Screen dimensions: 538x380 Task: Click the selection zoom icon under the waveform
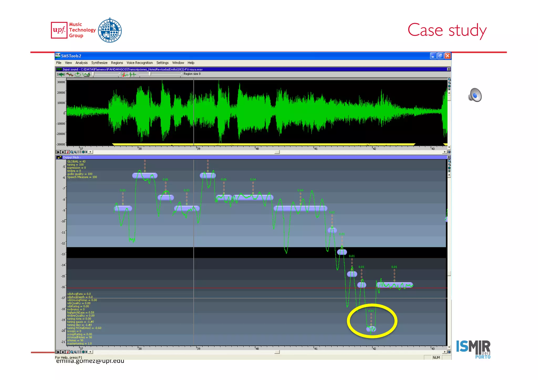tap(79, 152)
